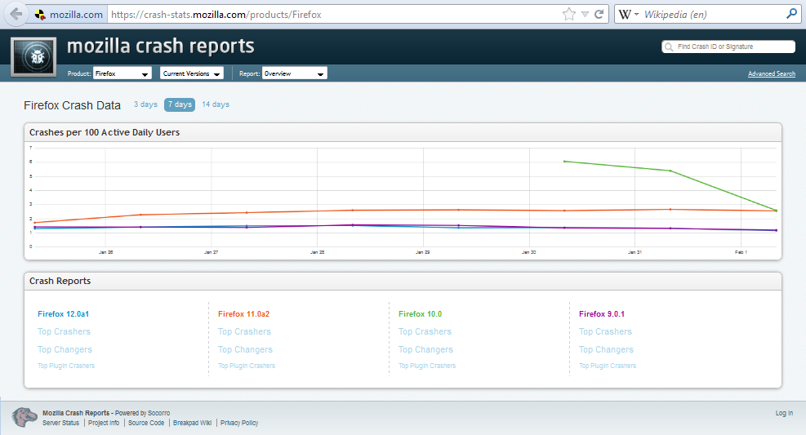Click the browser back arrow button
This screenshot has height=435, width=806.
click(x=16, y=14)
